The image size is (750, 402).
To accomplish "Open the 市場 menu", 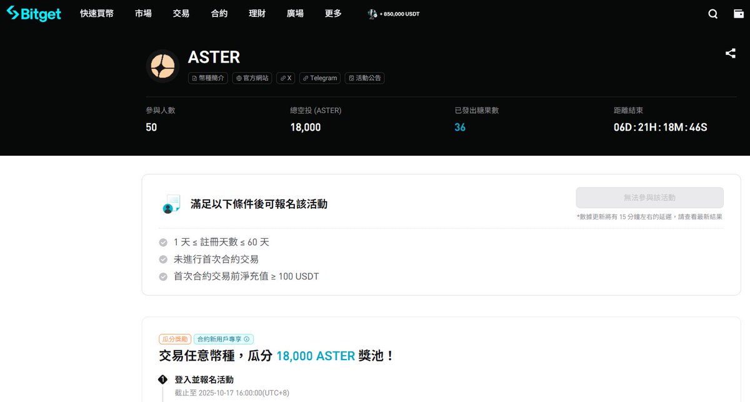I will [143, 13].
